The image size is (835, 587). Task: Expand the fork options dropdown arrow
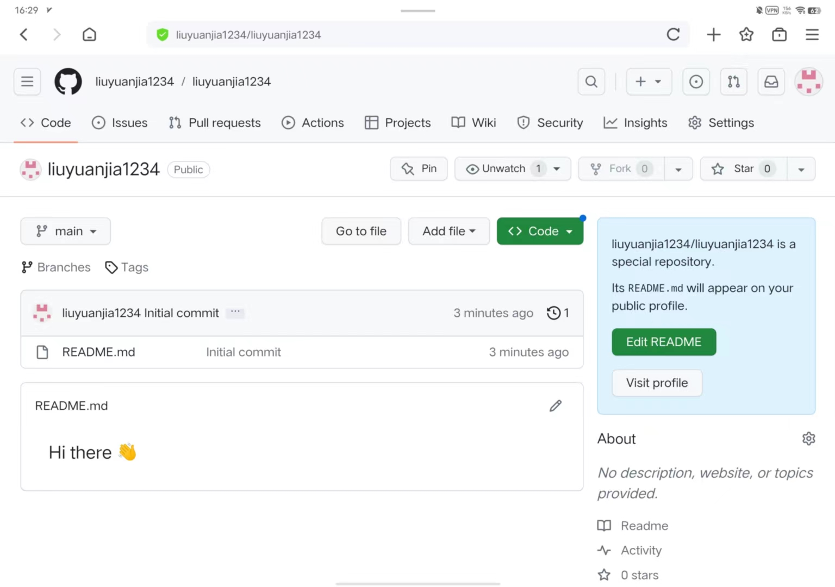pos(678,169)
